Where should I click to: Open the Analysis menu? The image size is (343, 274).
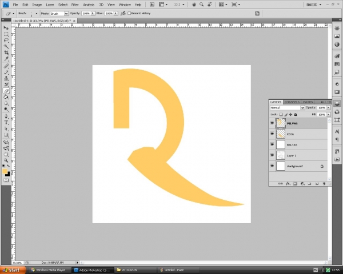tap(89, 5)
